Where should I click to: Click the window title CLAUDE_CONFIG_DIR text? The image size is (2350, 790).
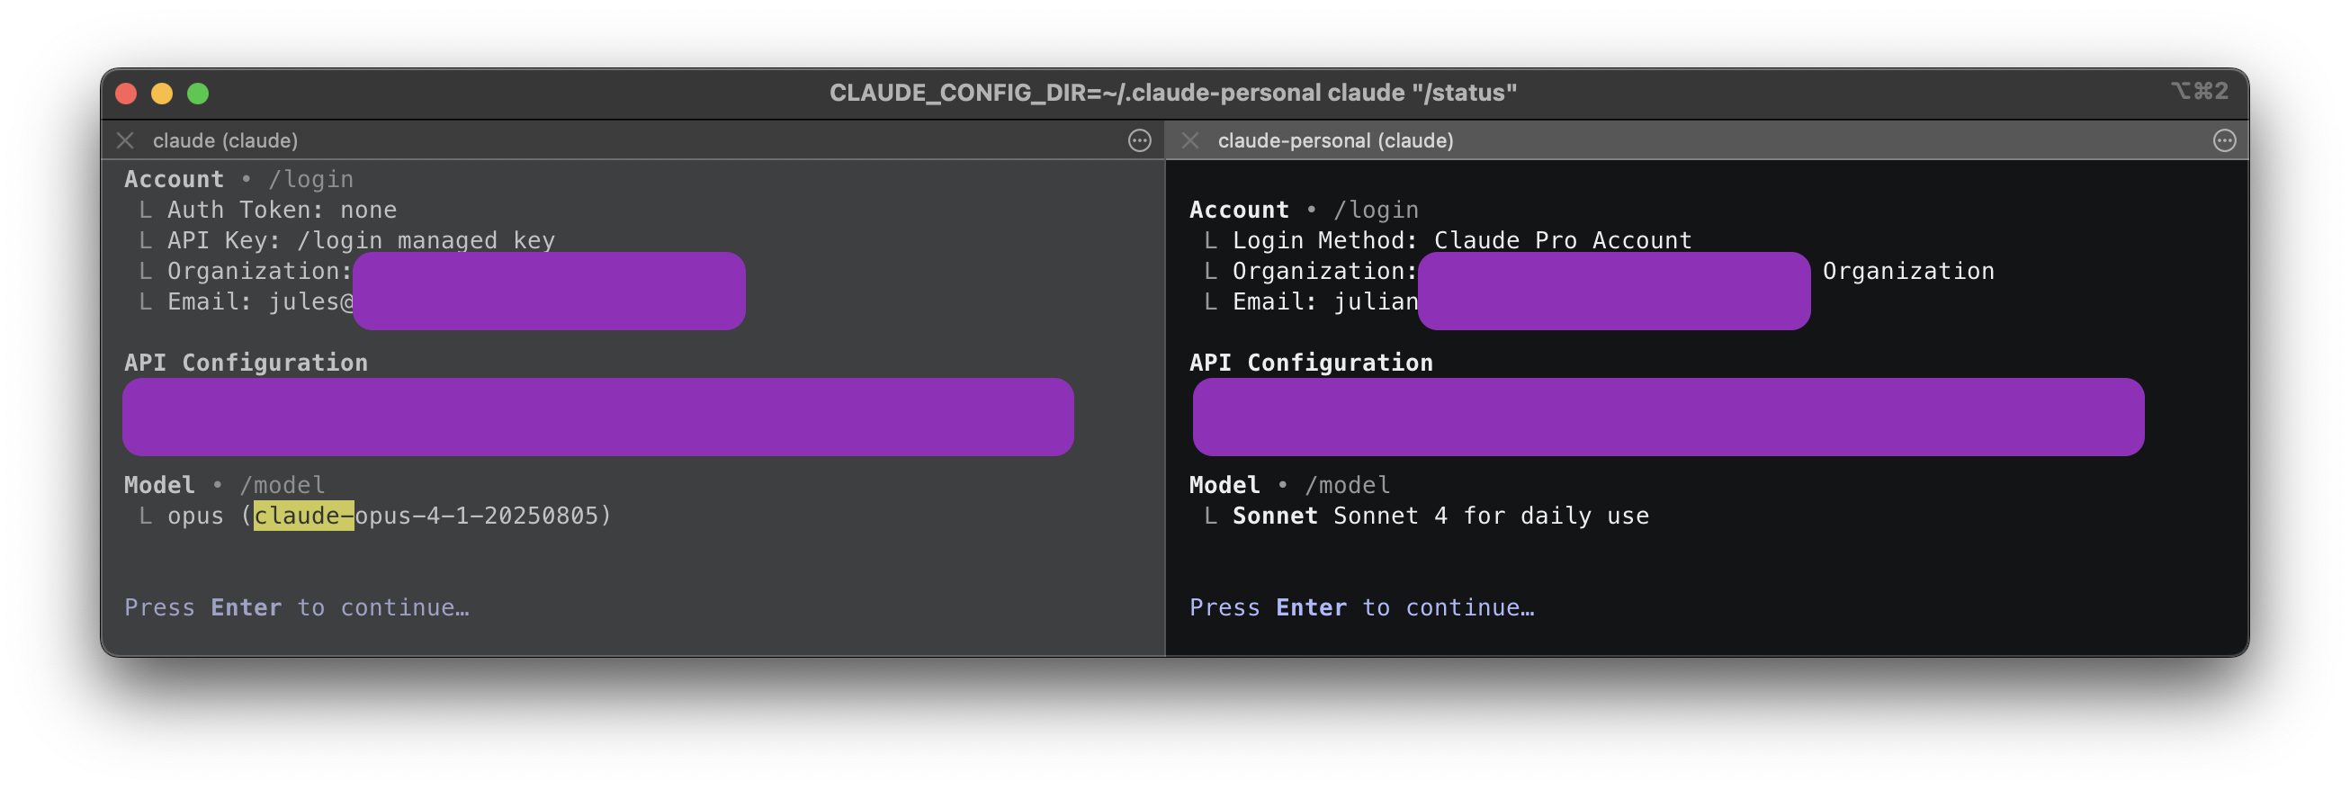(1173, 93)
